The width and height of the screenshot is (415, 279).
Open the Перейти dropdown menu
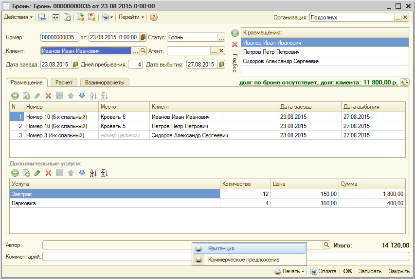tap(131, 17)
